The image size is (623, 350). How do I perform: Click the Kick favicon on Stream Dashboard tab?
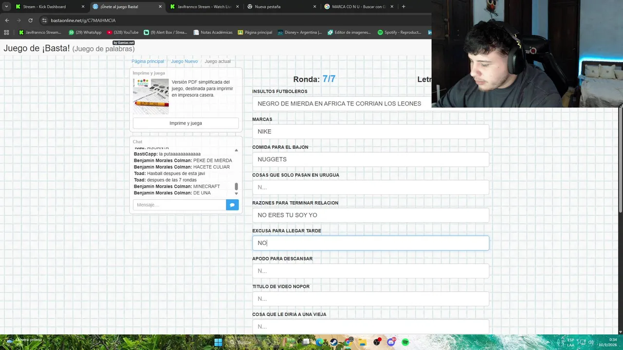coord(18,7)
